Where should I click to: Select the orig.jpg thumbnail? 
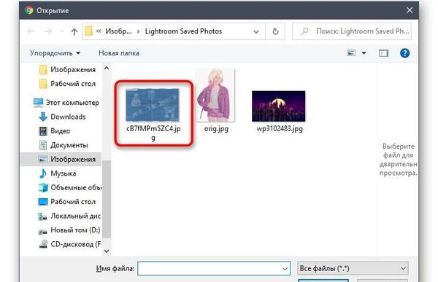(215, 95)
